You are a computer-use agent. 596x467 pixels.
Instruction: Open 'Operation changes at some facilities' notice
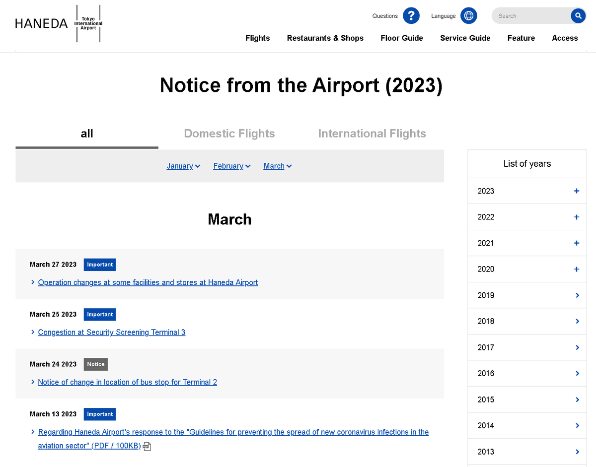click(x=148, y=282)
